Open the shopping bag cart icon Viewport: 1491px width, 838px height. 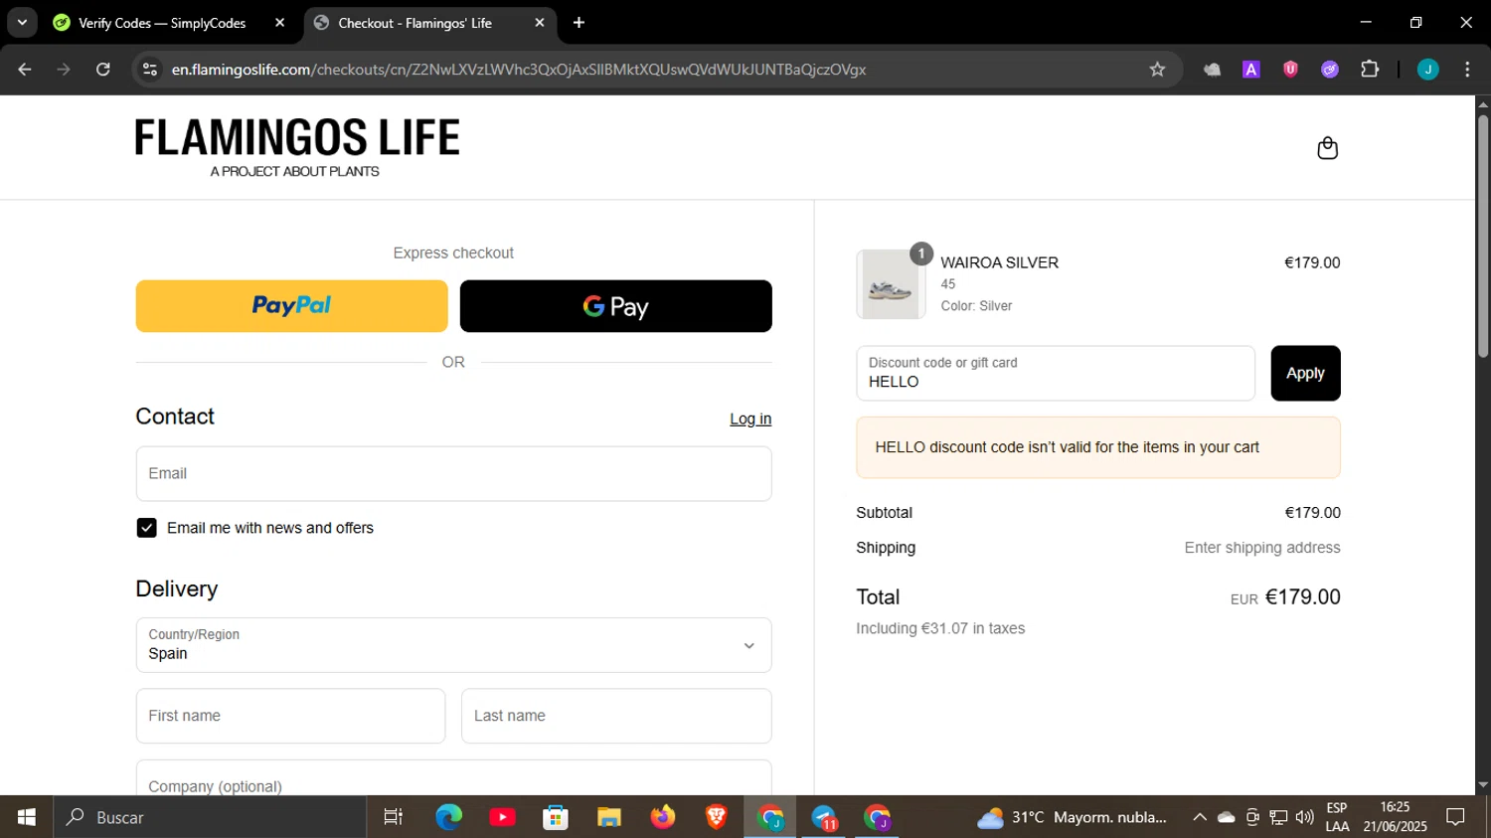[x=1327, y=148]
